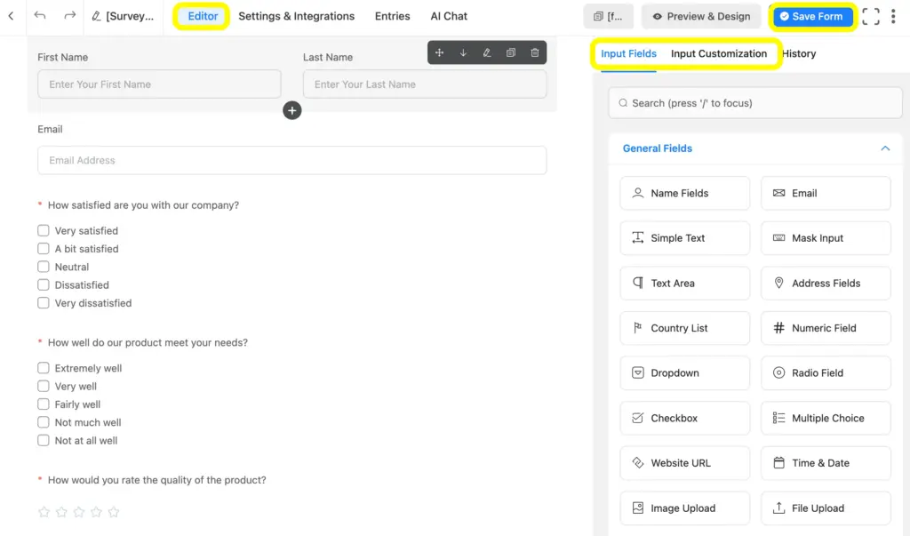
Task: Save the form
Action: 811,16
